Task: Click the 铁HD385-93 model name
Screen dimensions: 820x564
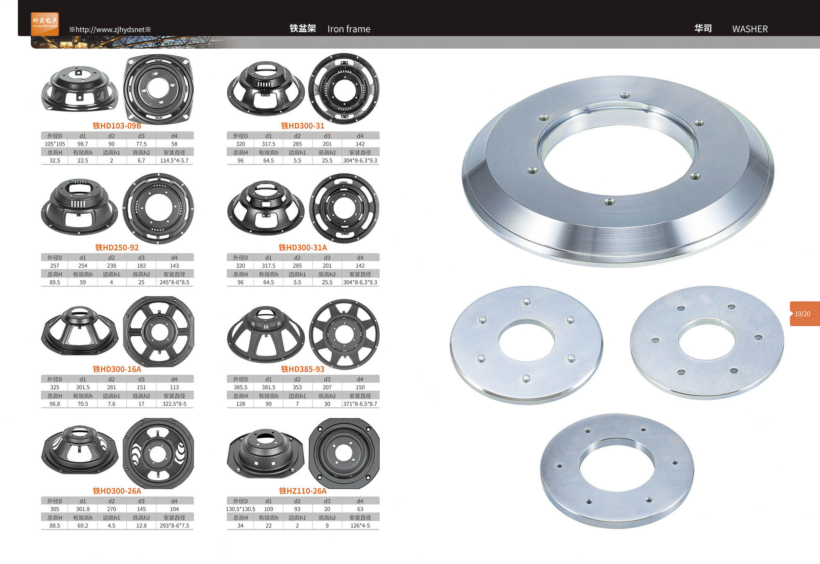Action: 303,369
